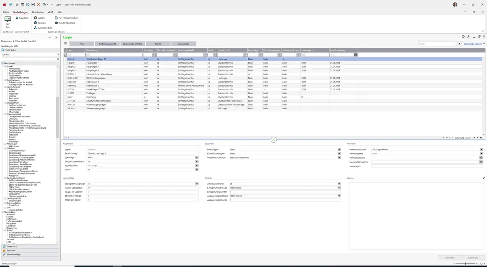Viewport: 487px width, 267px height.
Task: Open calendar picker for Inventurübernahme field
Action: [x=481, y=162]
